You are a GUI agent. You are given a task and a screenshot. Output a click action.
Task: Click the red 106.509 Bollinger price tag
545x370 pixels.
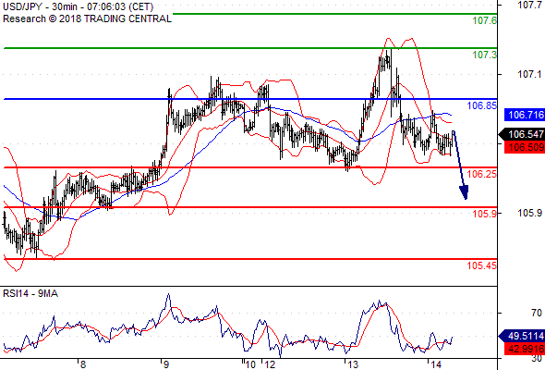525,147
